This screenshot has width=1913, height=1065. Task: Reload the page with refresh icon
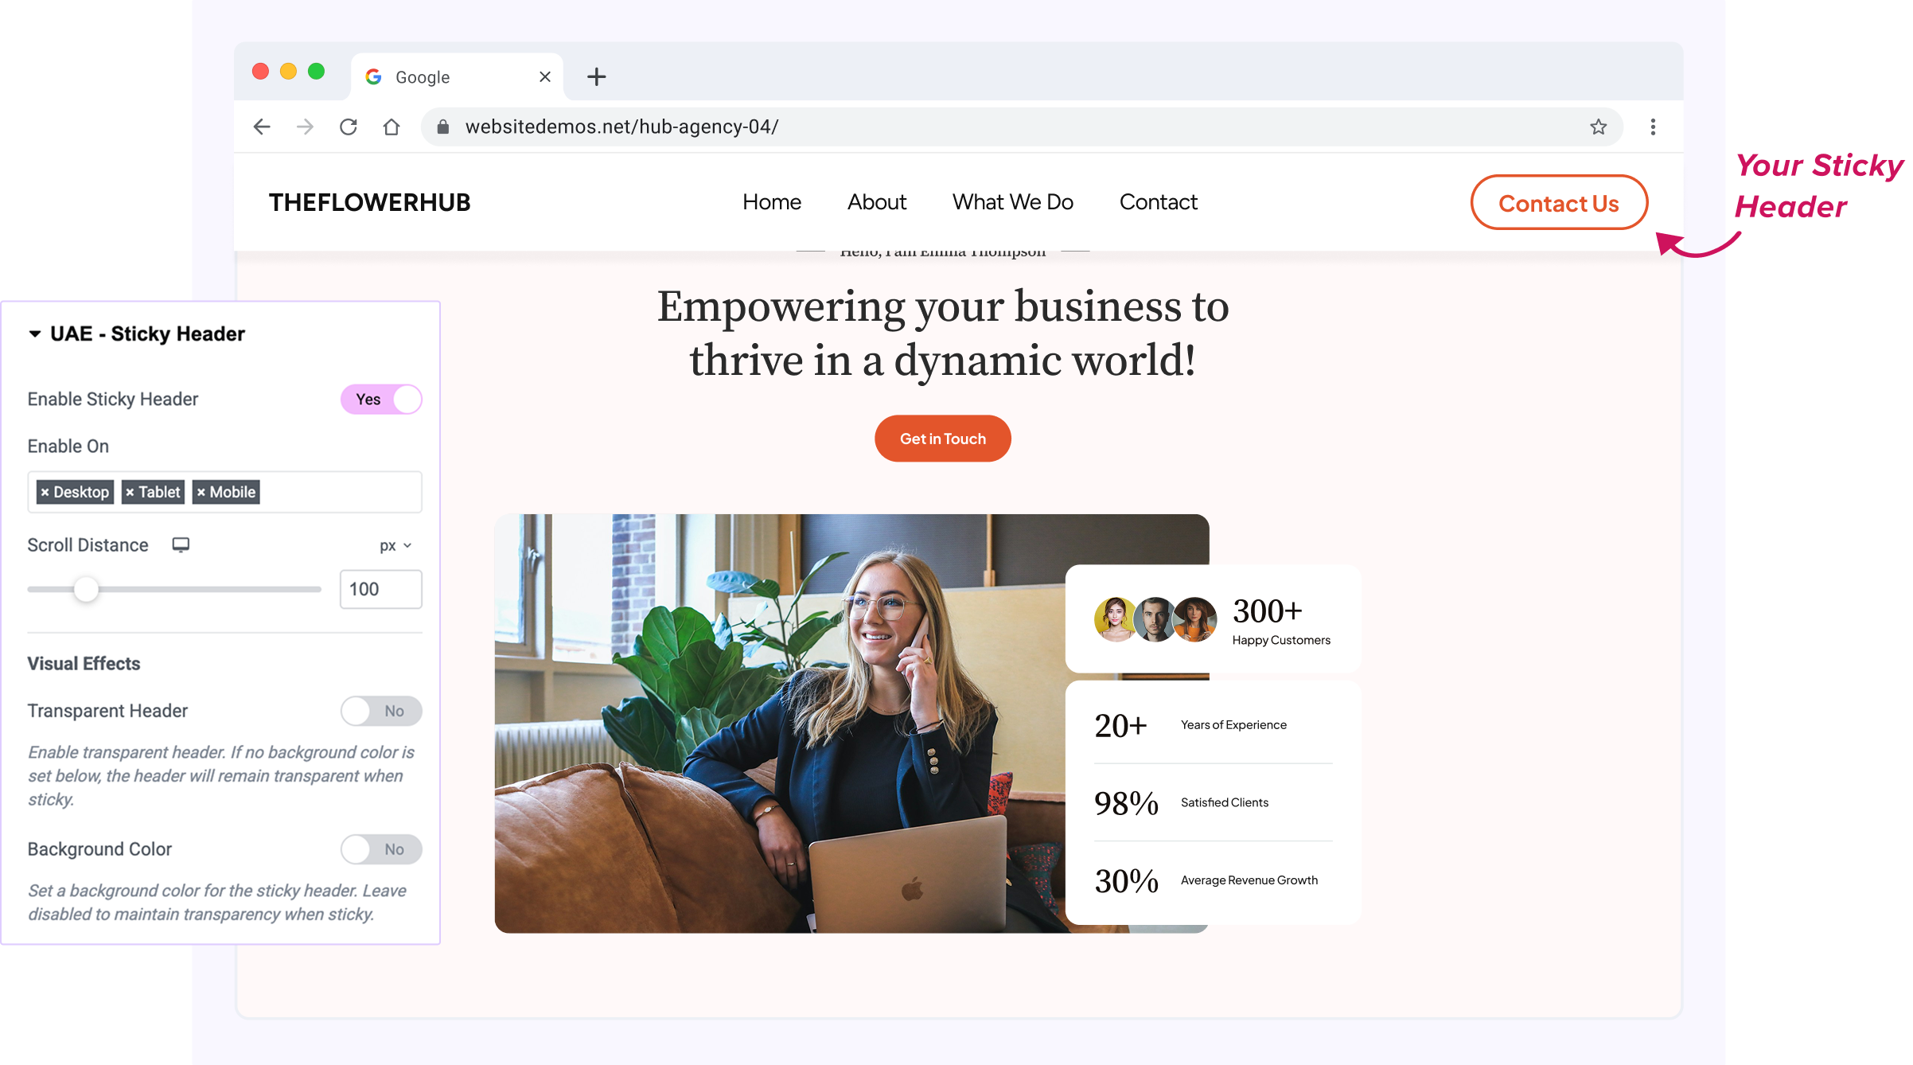[349, 127]
